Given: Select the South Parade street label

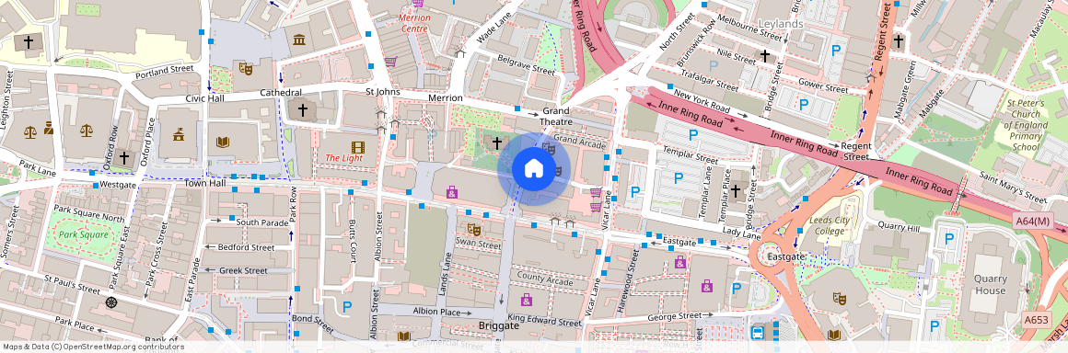Looking at the screenshot, I should pyautogui.click(x=262, y=222).
